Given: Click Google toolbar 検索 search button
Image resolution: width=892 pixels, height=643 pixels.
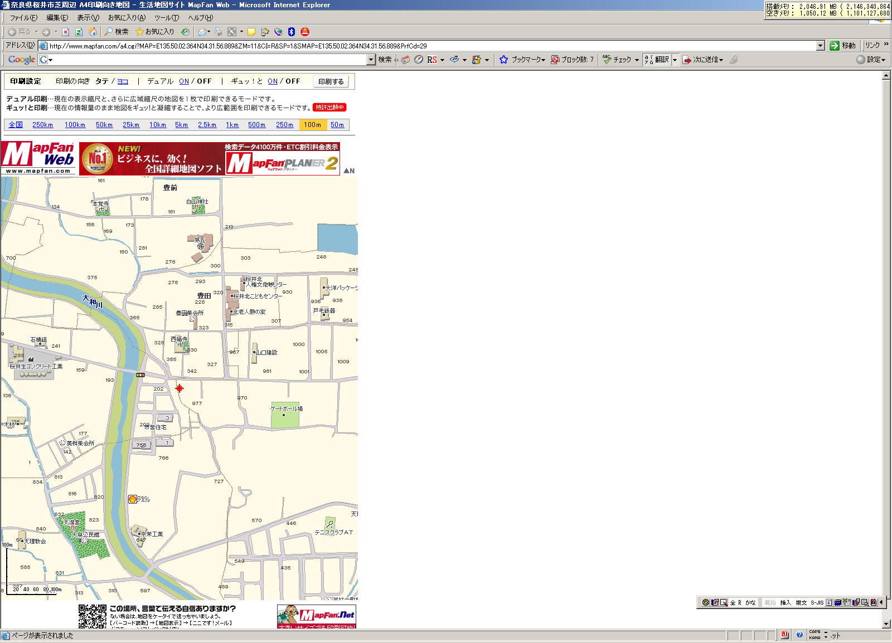Looking at the screenshot, I should click(x=385, y=60).
